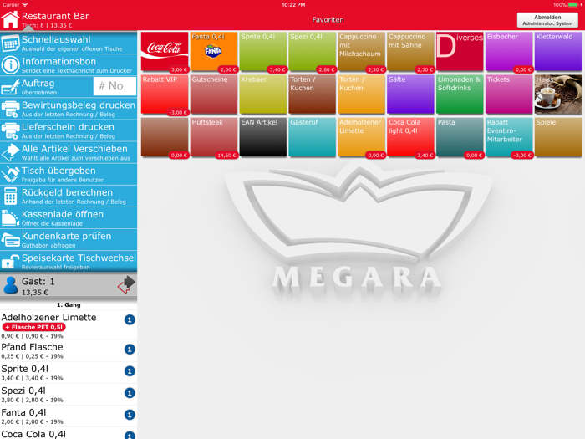Select the black EAN Artikel tile
585x439 pixels.
point(263,137)
